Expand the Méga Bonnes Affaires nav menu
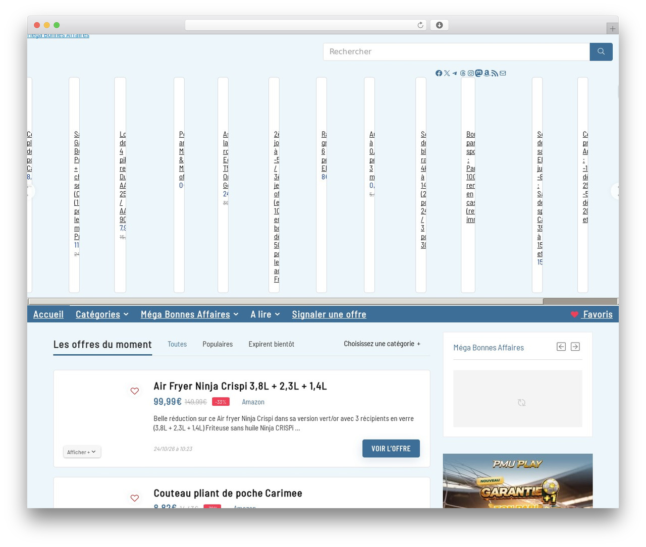646x547 pixels. (x=189, y=314)
